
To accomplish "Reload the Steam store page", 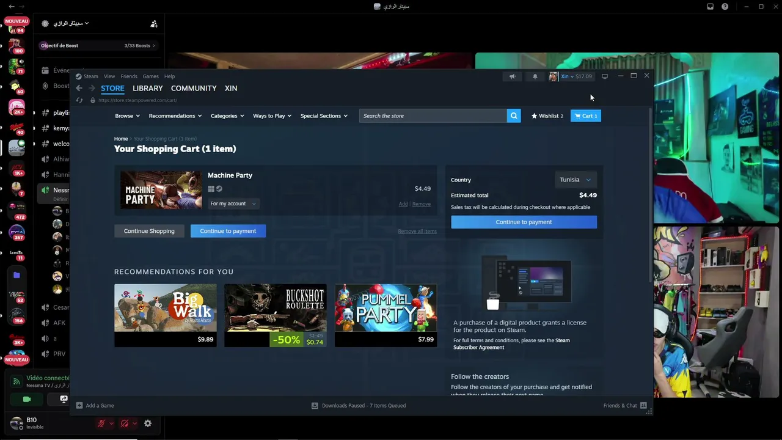I will pos(79,100).
